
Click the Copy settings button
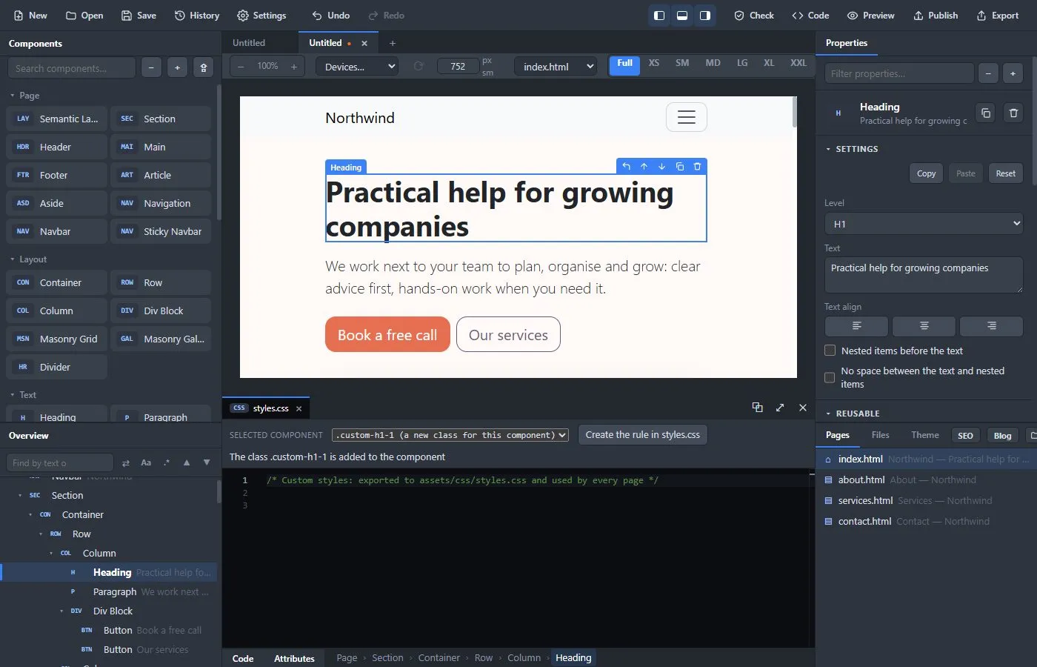coord(926,173)
